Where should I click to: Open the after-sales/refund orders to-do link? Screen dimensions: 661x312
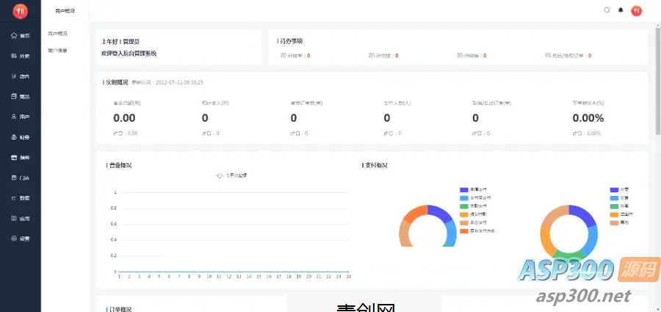point(568,56)
